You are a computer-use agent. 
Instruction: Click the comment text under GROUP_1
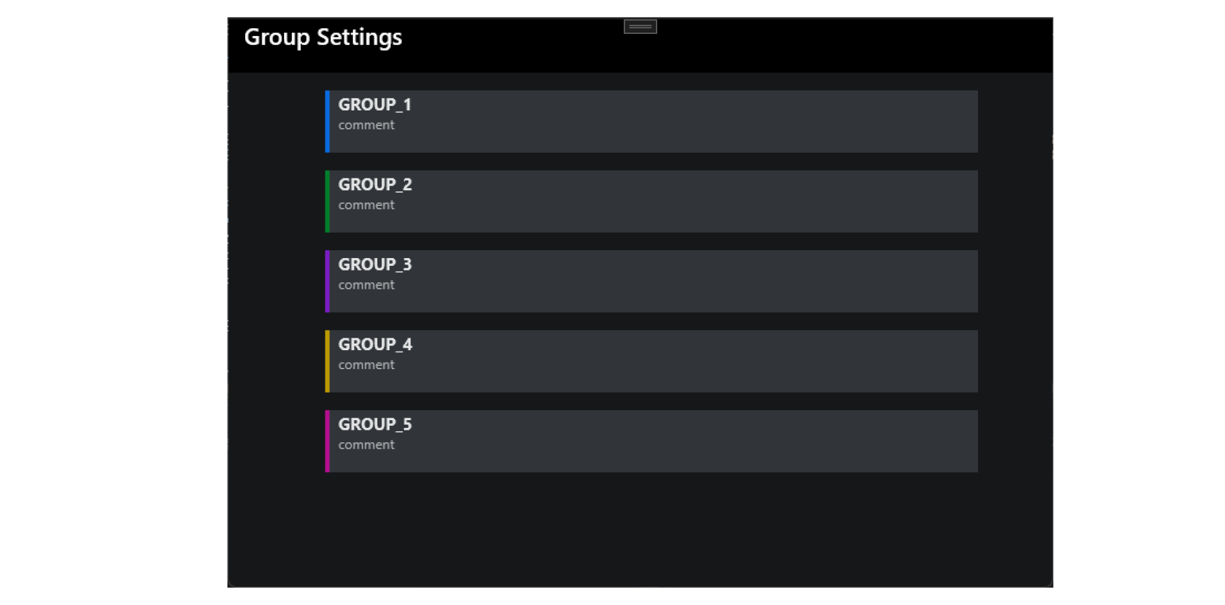[366, 125]
